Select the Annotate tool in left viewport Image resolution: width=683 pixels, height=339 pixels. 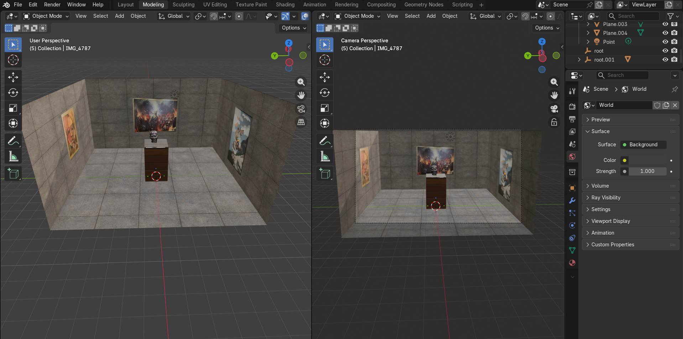13,141
